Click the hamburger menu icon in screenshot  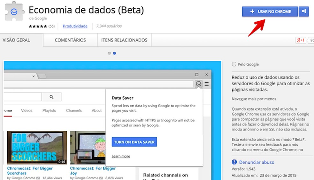click(206, 84)
